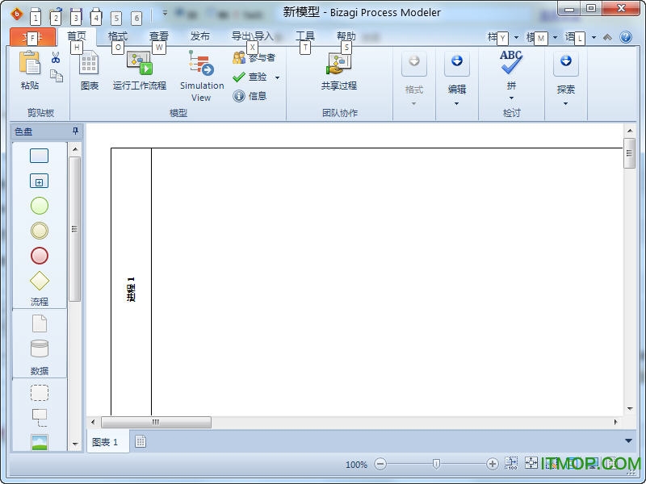This screenshot has height=484, width=646.
Task: Select the dashed Group shape
Action: point(40,393)
